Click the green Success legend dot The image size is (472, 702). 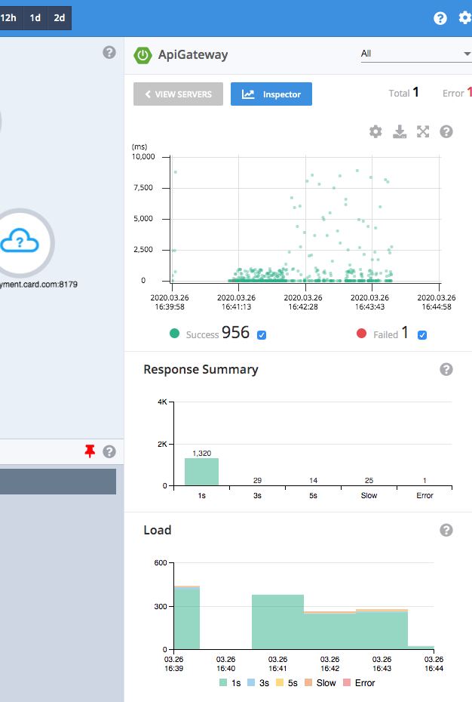point(174,334)
